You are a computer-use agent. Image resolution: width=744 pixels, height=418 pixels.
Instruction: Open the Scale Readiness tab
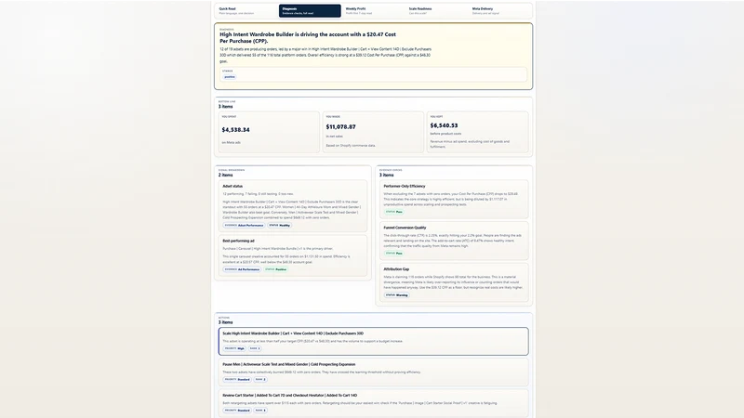click(x=436, y=11)
